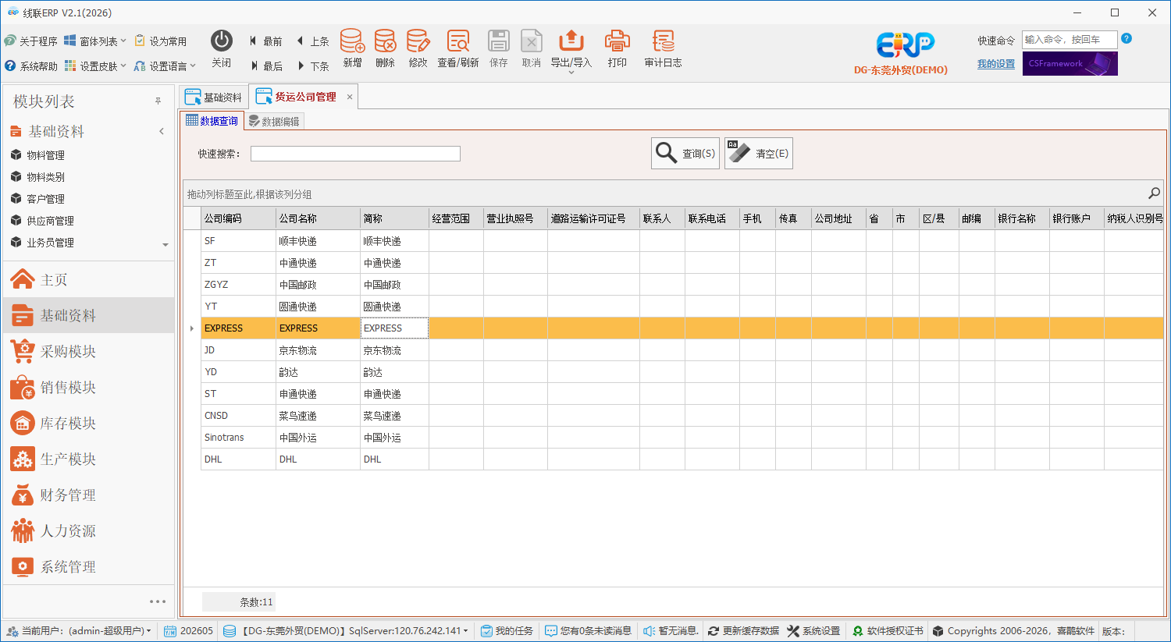Screen dimensions: 1171x642
Task: Click the 快速搜索 text field
Action: pos(355,154)
